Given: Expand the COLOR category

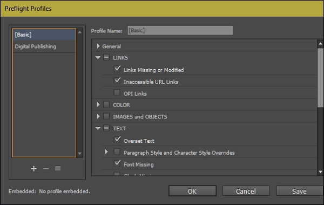Looking at the screenshot, I should [x=98, y=104].
